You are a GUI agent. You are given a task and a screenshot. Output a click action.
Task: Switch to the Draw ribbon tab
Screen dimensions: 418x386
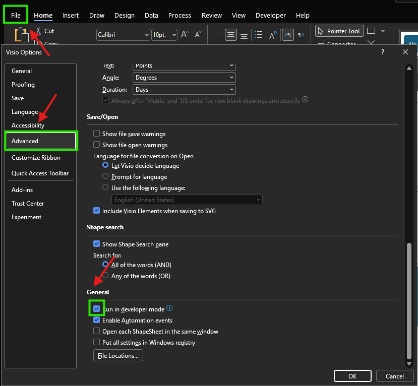97,16
